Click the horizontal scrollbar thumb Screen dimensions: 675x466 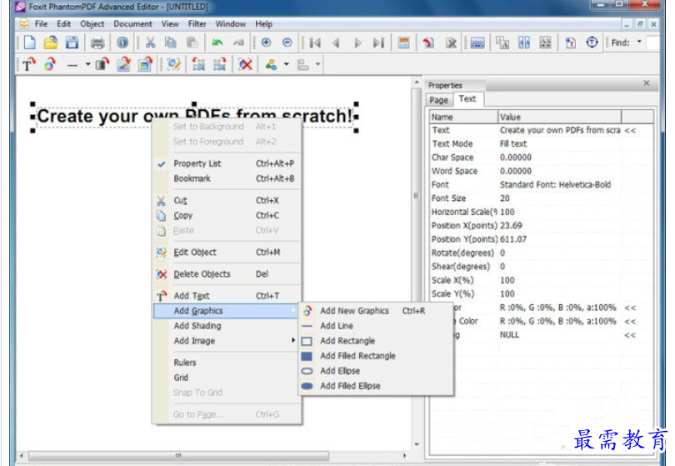coord(179,456)
